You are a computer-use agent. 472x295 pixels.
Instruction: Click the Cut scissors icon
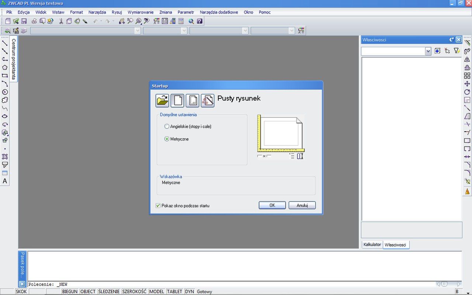tap(61, 21)
